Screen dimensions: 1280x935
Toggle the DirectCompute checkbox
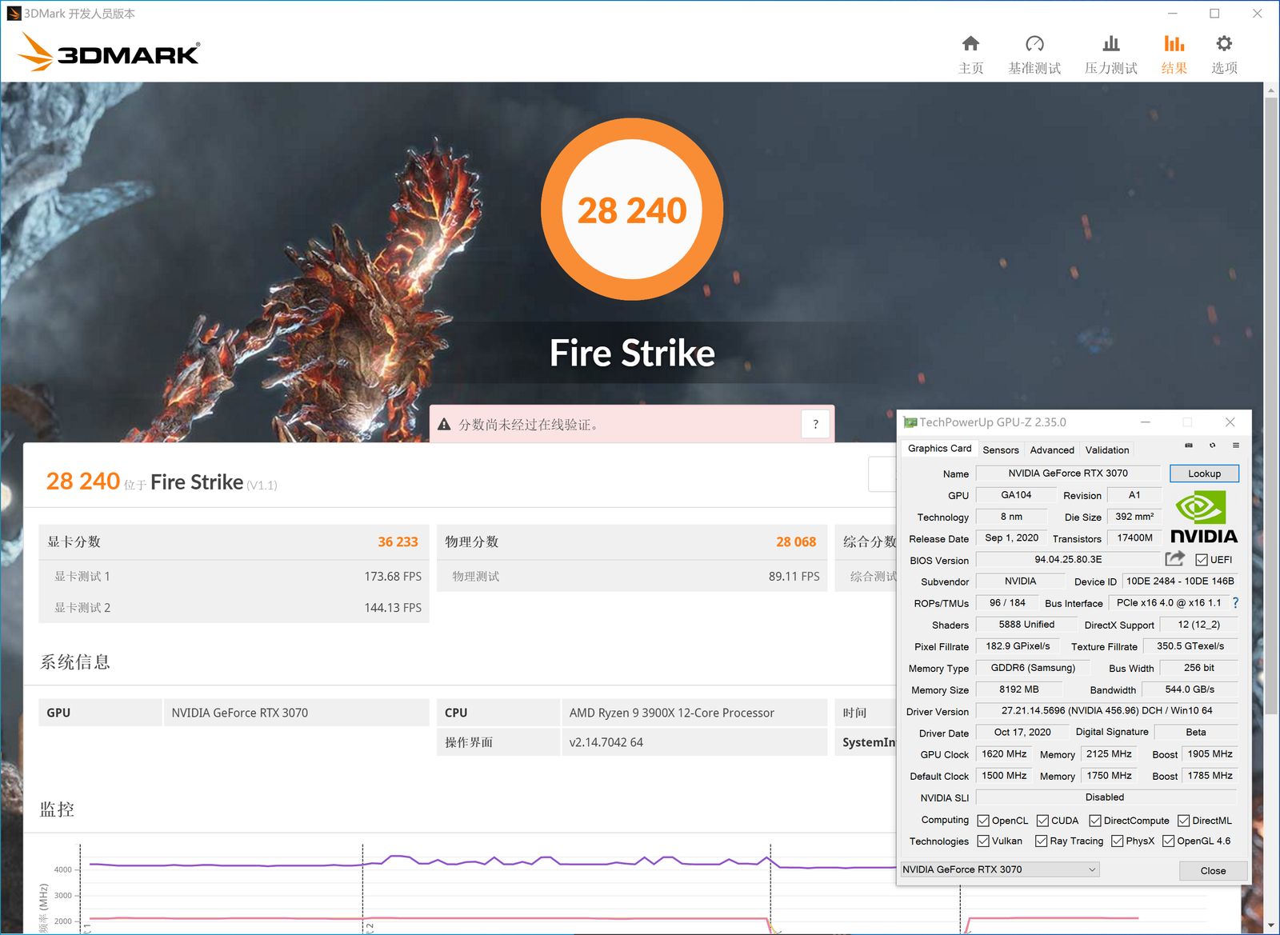1095,821
